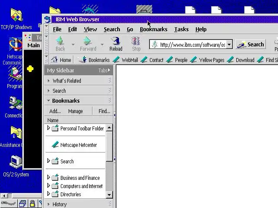Expand the Search bookmark folder

coord(48,161)
